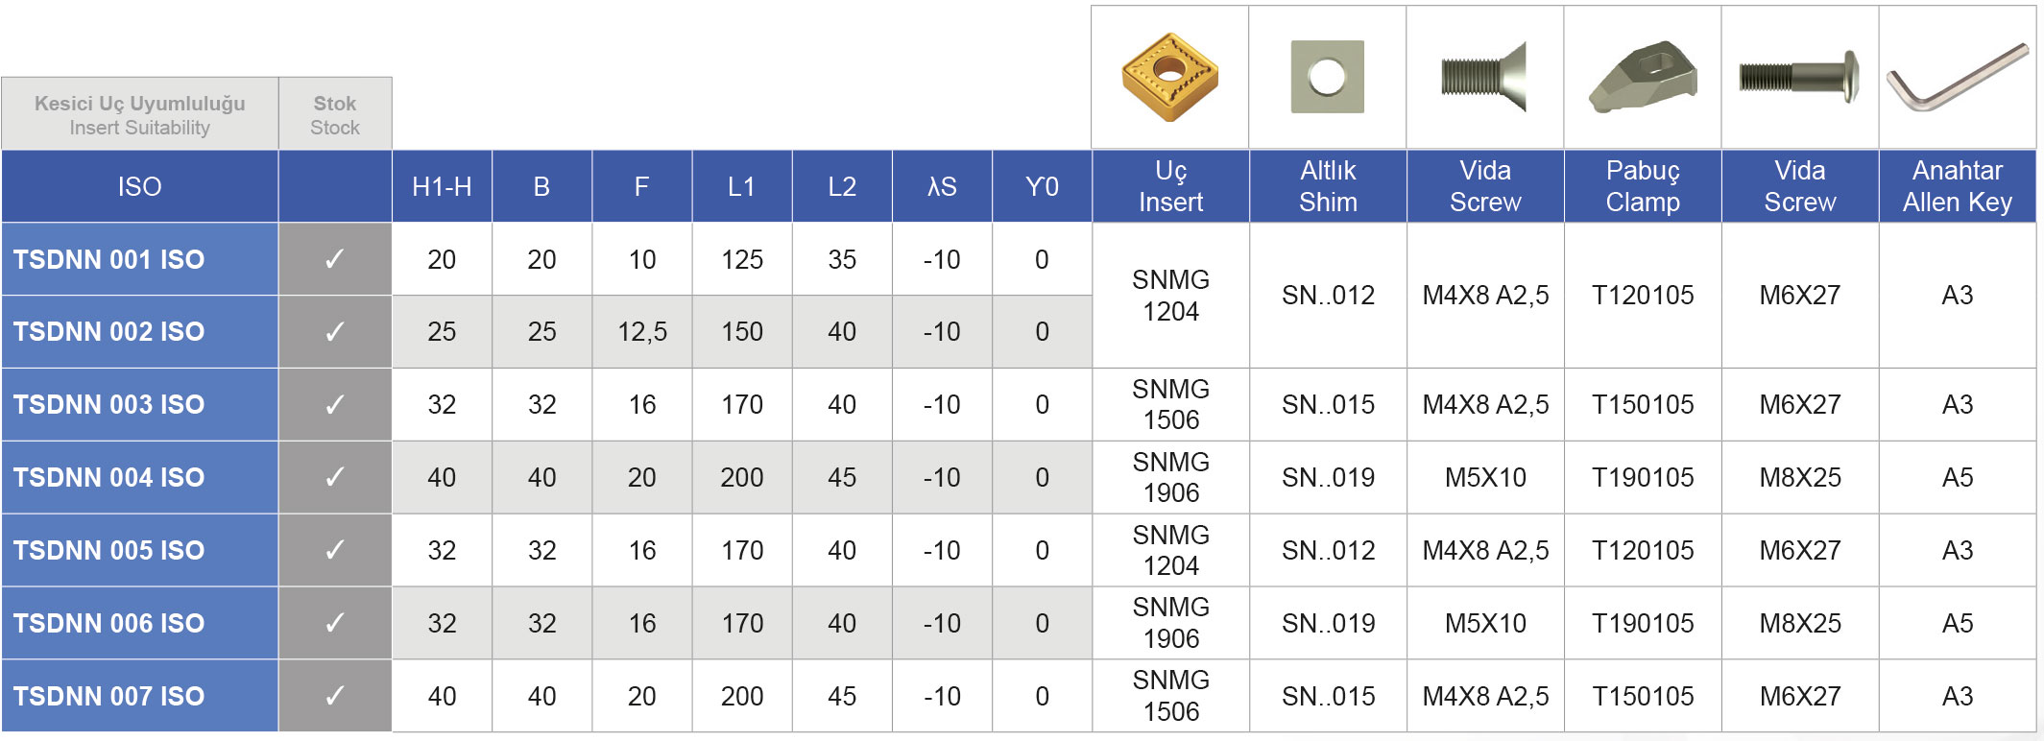Select the long clamp screw image
This screenshot has height=741, width=2044.
pos(1799,77)
